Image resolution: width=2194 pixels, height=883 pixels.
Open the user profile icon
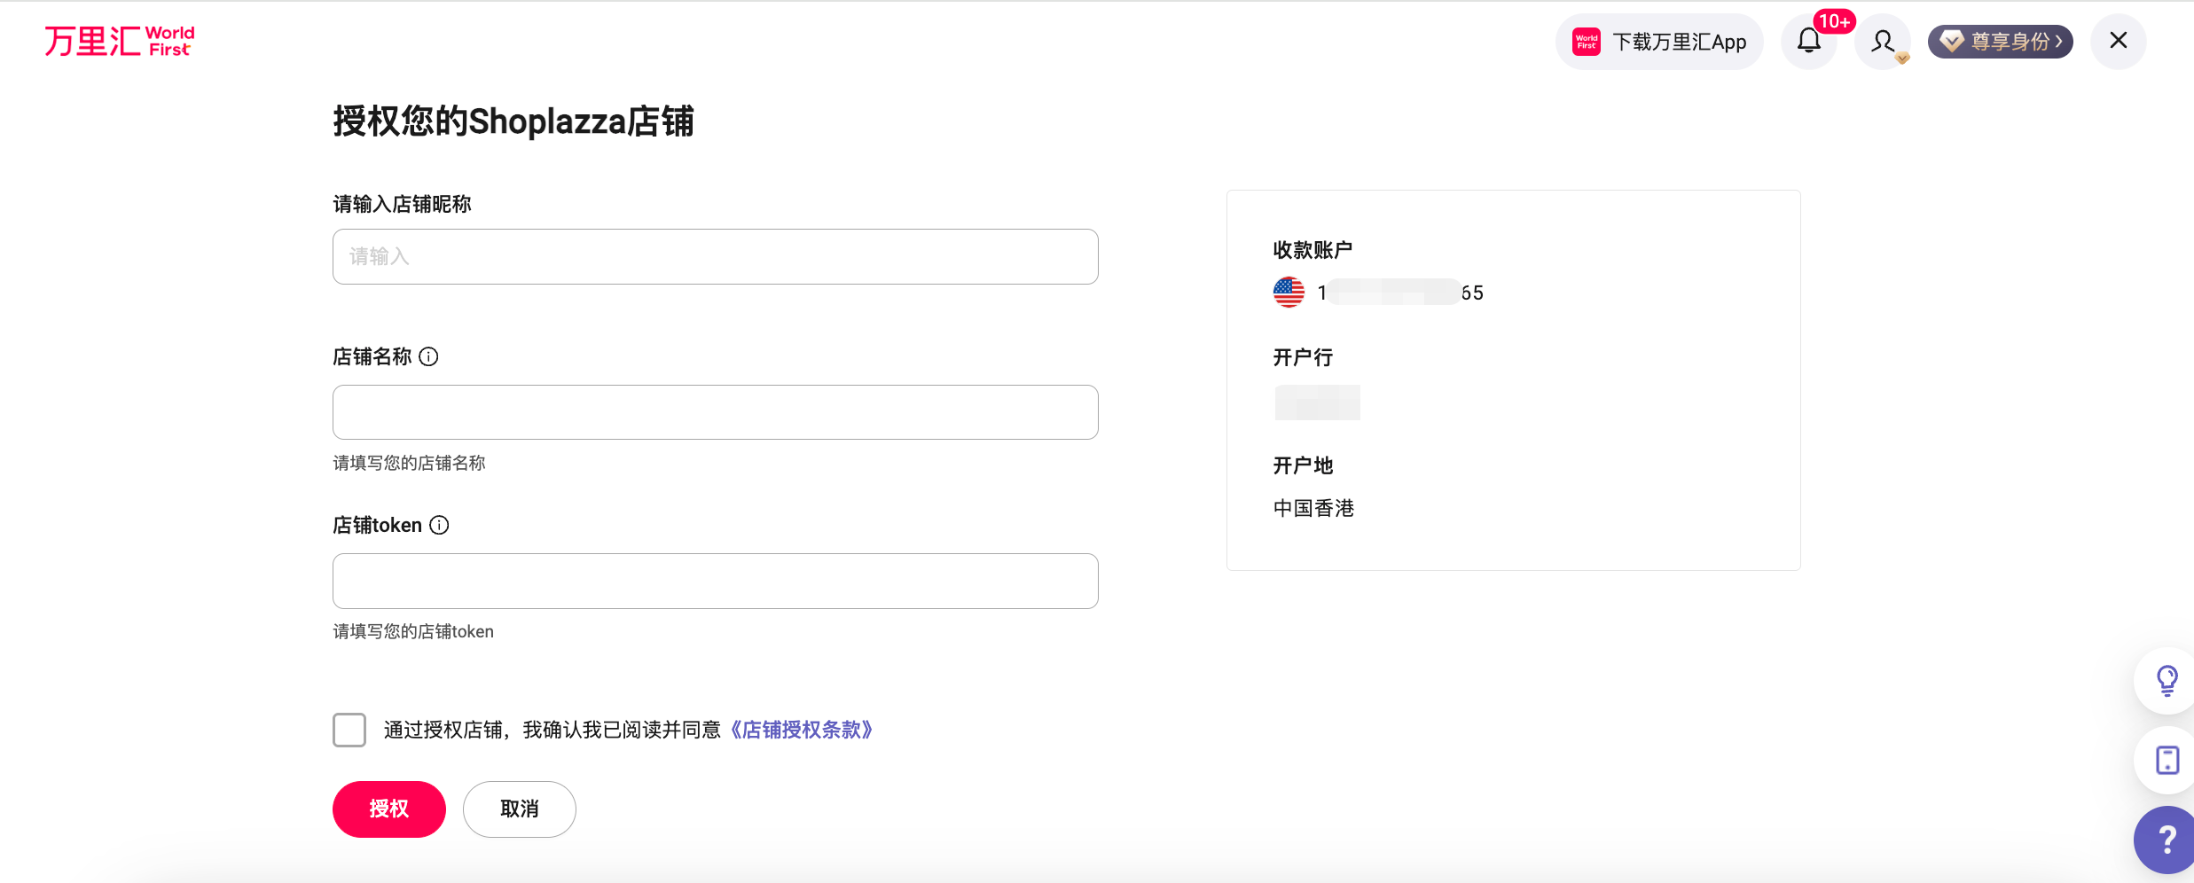pyautogui.click(x=1883, y=41)
